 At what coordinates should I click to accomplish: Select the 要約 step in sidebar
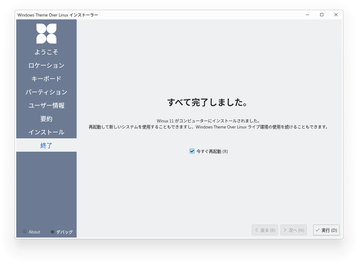tap(46, 119)
